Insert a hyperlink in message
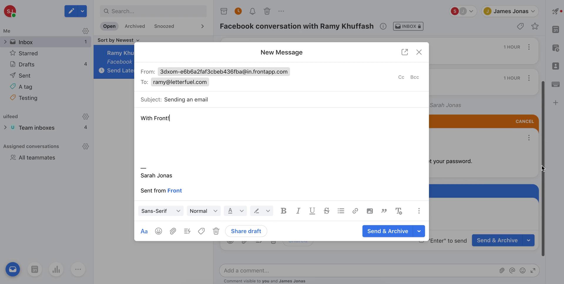564x284 pixels. (x=355, y=211)
